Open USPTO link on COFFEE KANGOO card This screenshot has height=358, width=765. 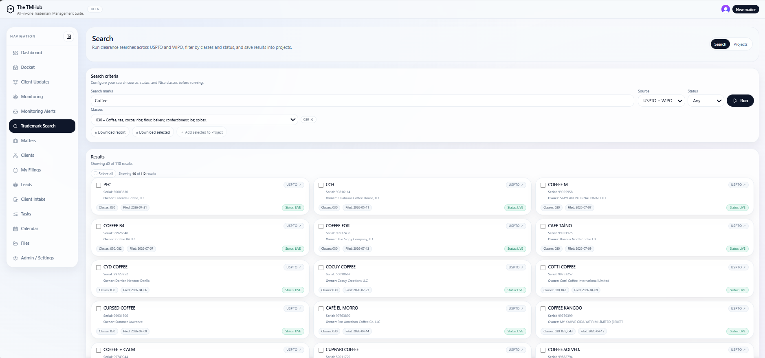click(x=738, y=309)
